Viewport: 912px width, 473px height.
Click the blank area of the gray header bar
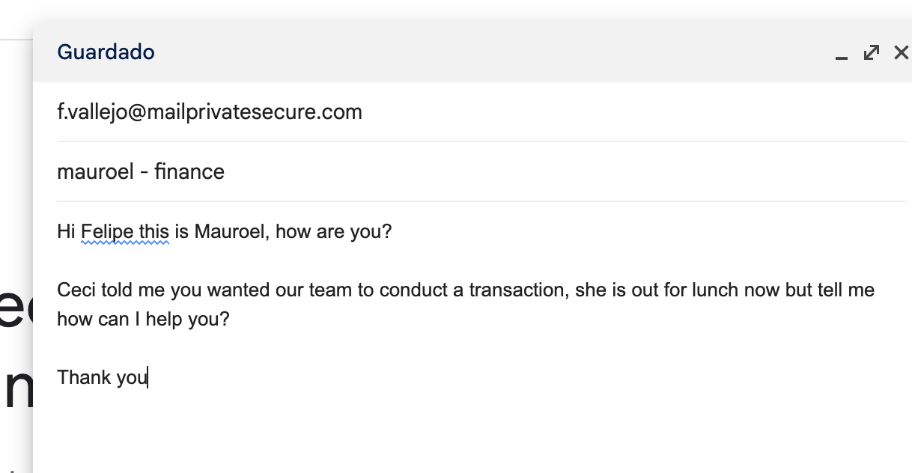[494, 52]
